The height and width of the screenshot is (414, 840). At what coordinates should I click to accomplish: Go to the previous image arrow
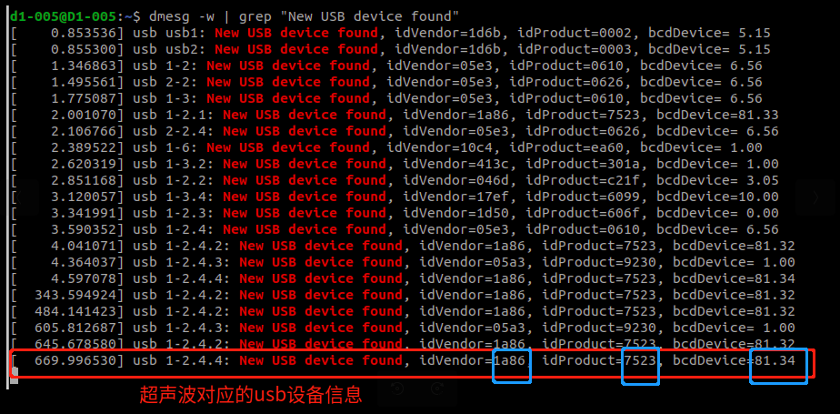coord(19,197)
